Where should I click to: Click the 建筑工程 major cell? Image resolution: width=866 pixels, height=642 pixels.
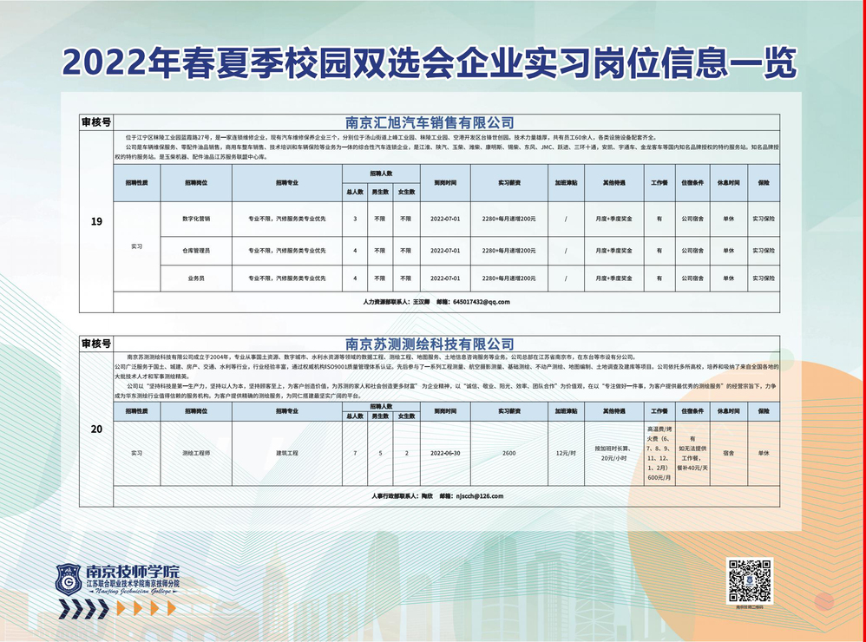click(286, 453)
